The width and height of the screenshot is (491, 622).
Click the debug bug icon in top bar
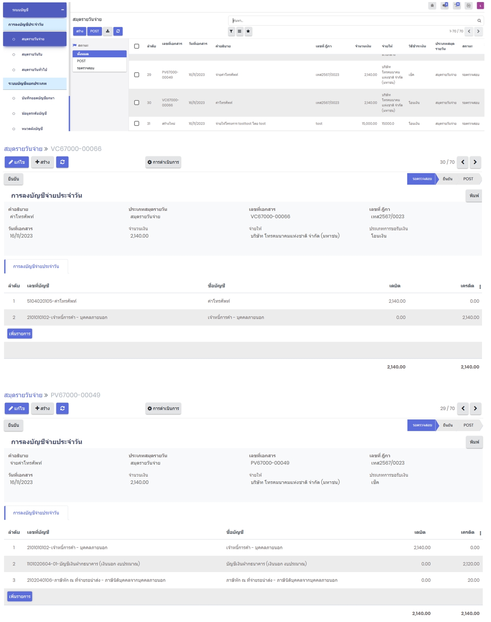[432, 6]
